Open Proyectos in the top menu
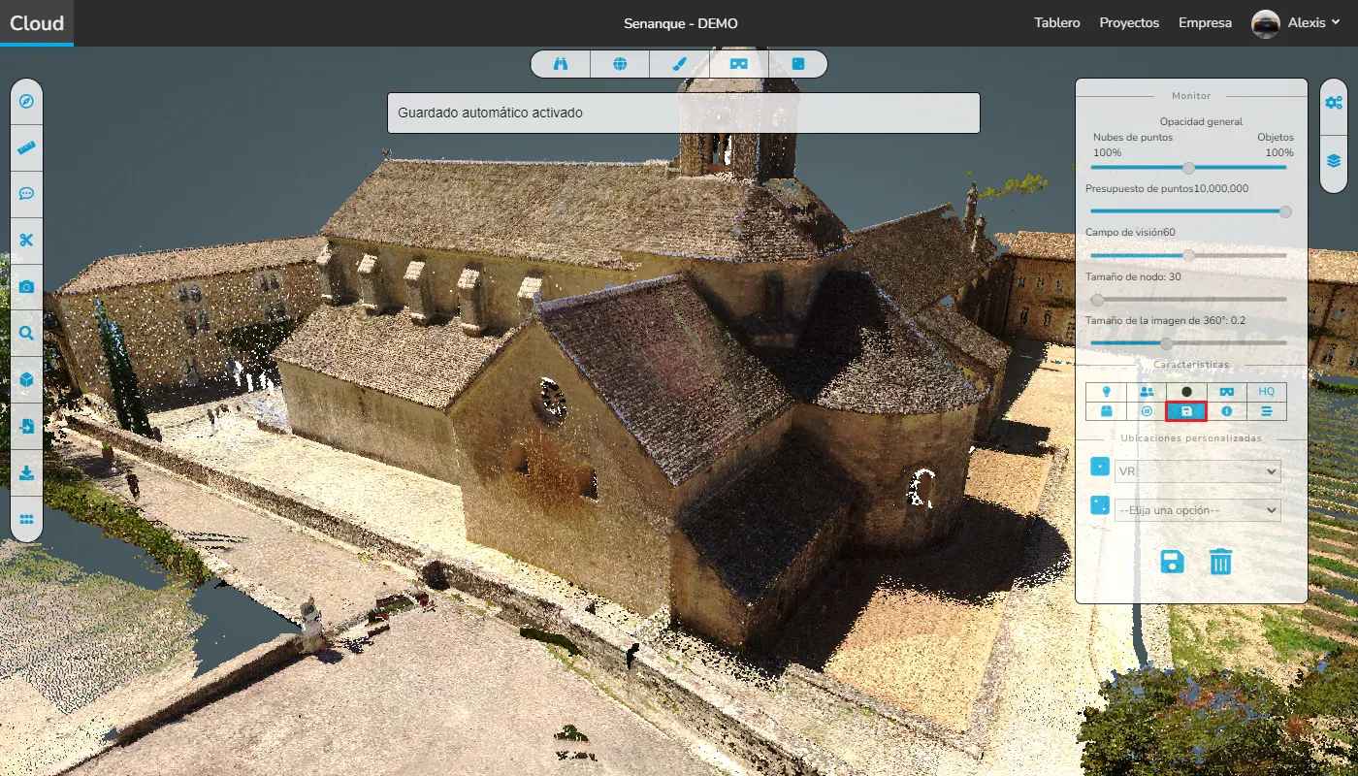The width and height of the screenshot is (1358, 776). [1129, 23]
